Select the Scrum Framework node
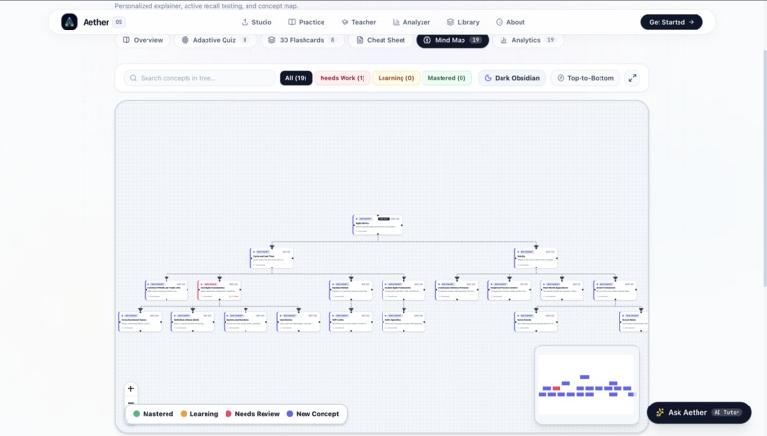 615,290
